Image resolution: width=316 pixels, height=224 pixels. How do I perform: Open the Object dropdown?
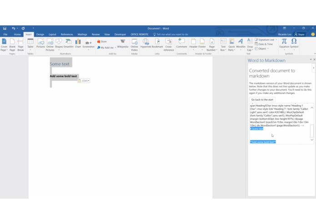(268, 49)
